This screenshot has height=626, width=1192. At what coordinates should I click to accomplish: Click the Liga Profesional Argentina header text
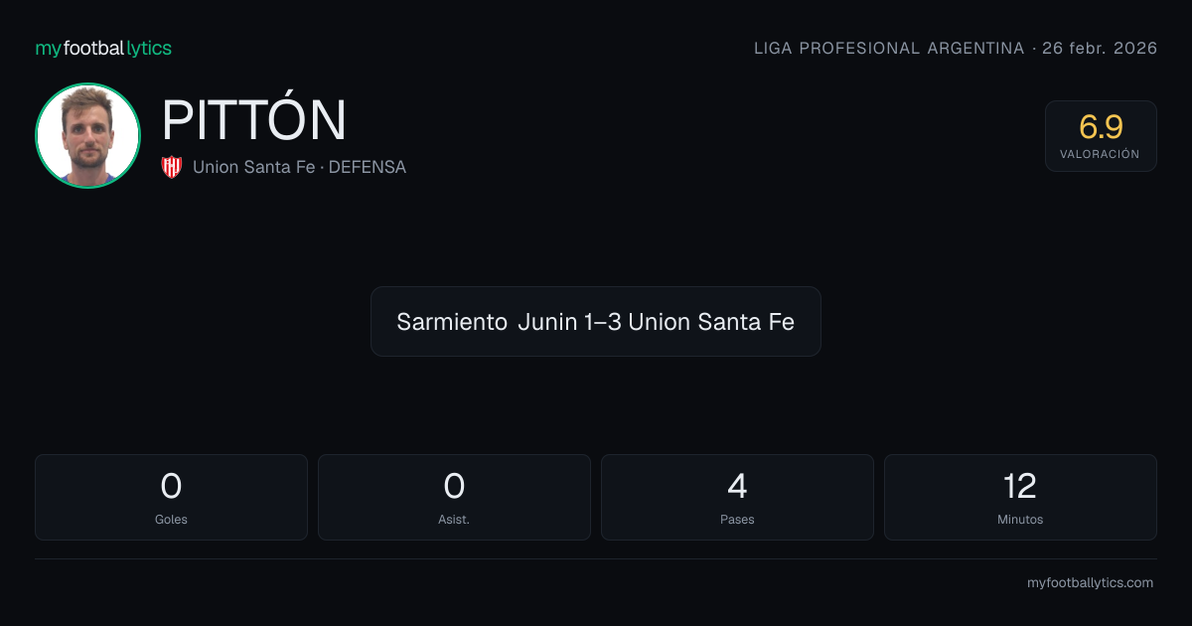point(889,49)
